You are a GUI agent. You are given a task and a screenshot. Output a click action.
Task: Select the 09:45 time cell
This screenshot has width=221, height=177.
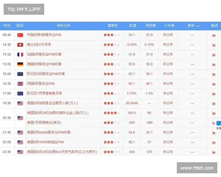coord(7,35)
